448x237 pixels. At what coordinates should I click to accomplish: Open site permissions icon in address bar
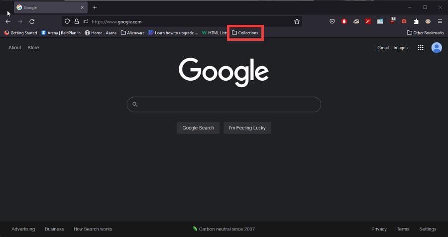86,21
